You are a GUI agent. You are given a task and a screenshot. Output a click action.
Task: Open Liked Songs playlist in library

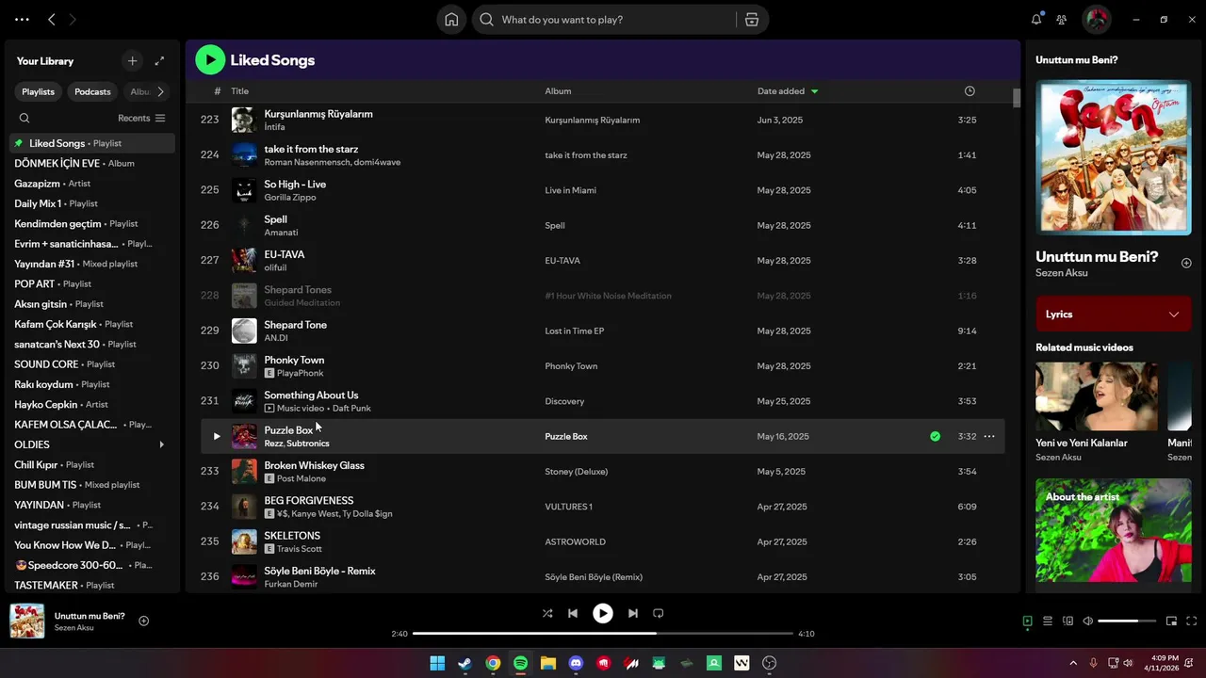92,143
